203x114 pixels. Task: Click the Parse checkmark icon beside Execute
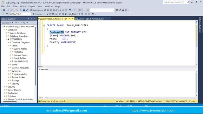point(48,14)
